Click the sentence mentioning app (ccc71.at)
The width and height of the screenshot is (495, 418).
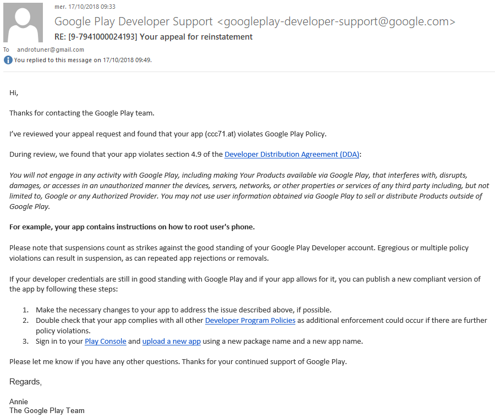[168, 134]
